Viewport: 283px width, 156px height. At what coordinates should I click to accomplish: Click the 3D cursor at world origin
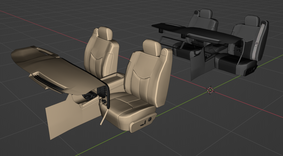[x=210, y=90]
